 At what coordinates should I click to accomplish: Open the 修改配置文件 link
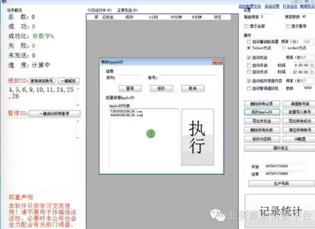click(250, 7)
